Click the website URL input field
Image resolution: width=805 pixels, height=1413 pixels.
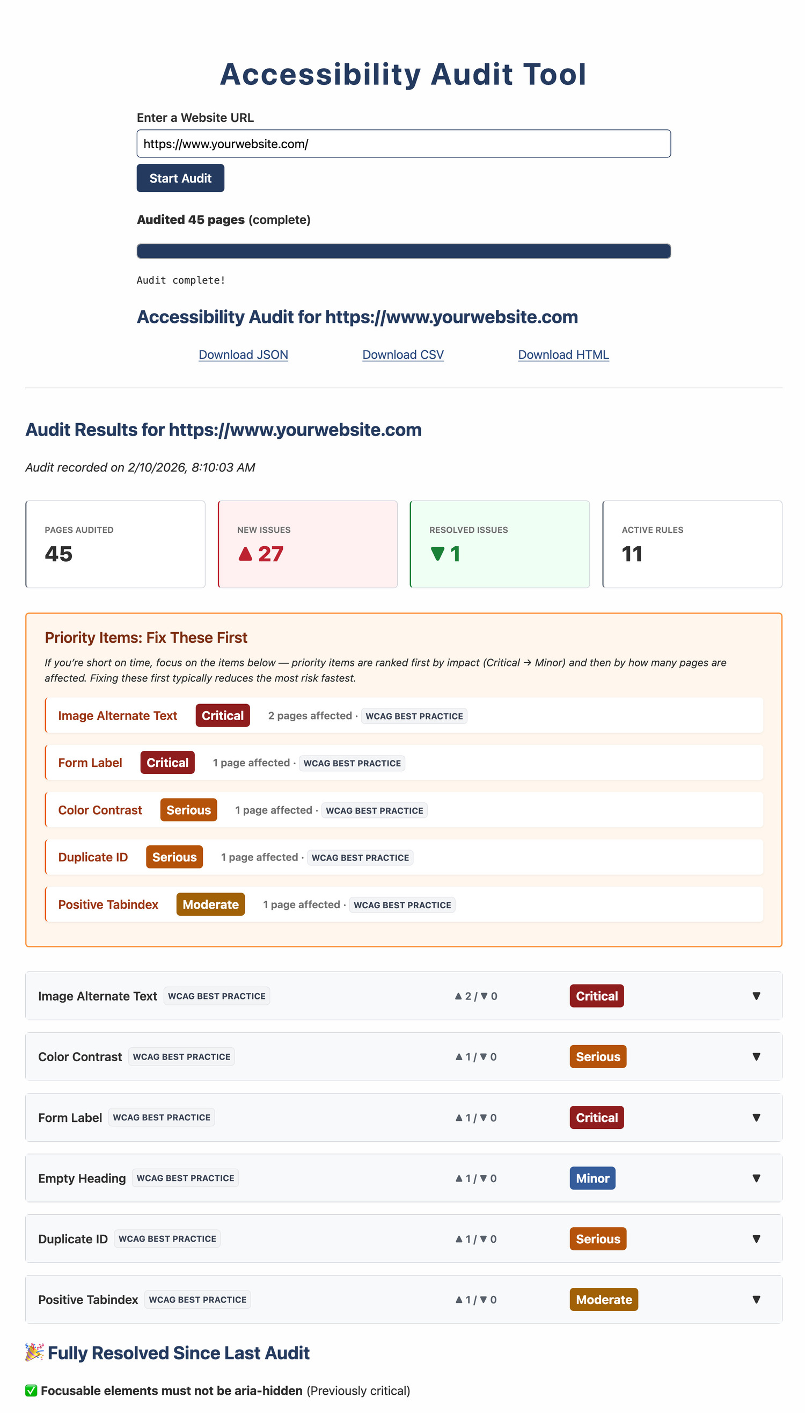(402, 143)
